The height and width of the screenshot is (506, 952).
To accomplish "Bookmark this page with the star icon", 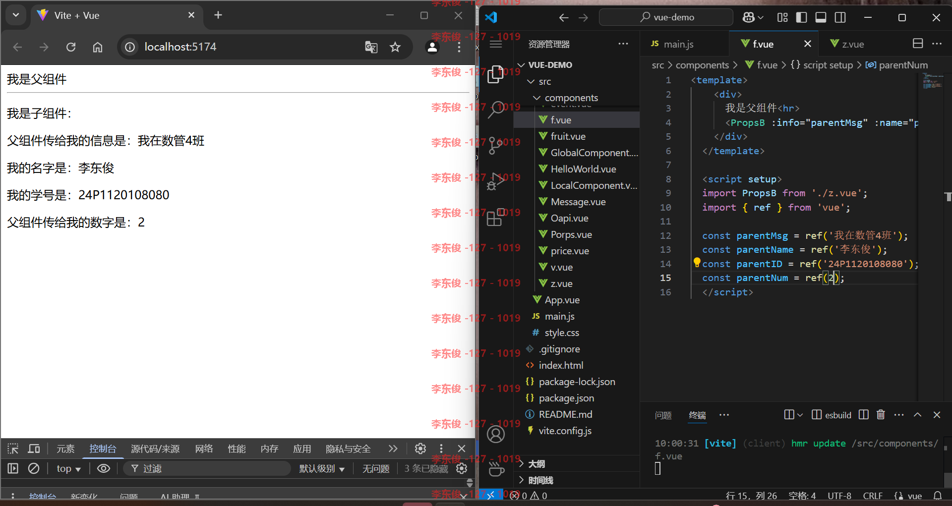I will click(395, 47).
